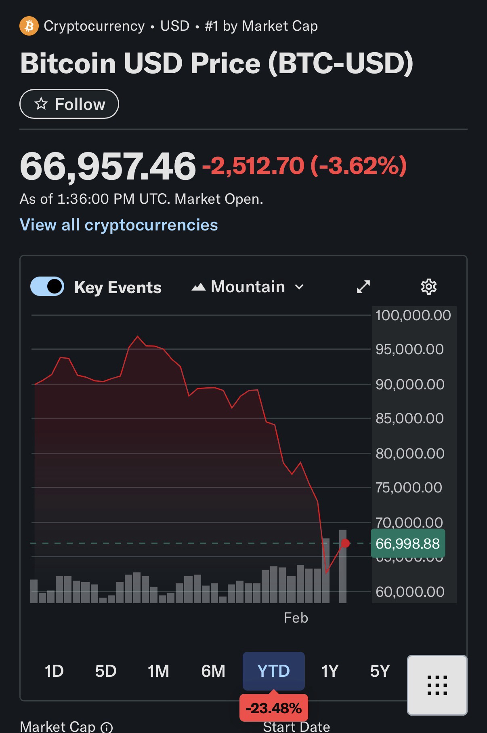The width and height of the screenshot is (487, 733).
Task: Select the YTD range tab
Action: pyautogui.click(x=273, y=671)
